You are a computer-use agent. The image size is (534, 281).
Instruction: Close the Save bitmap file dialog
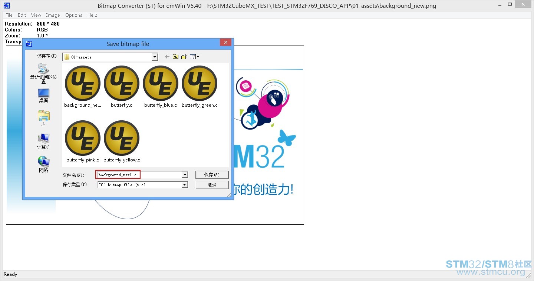tap(225, 42)
